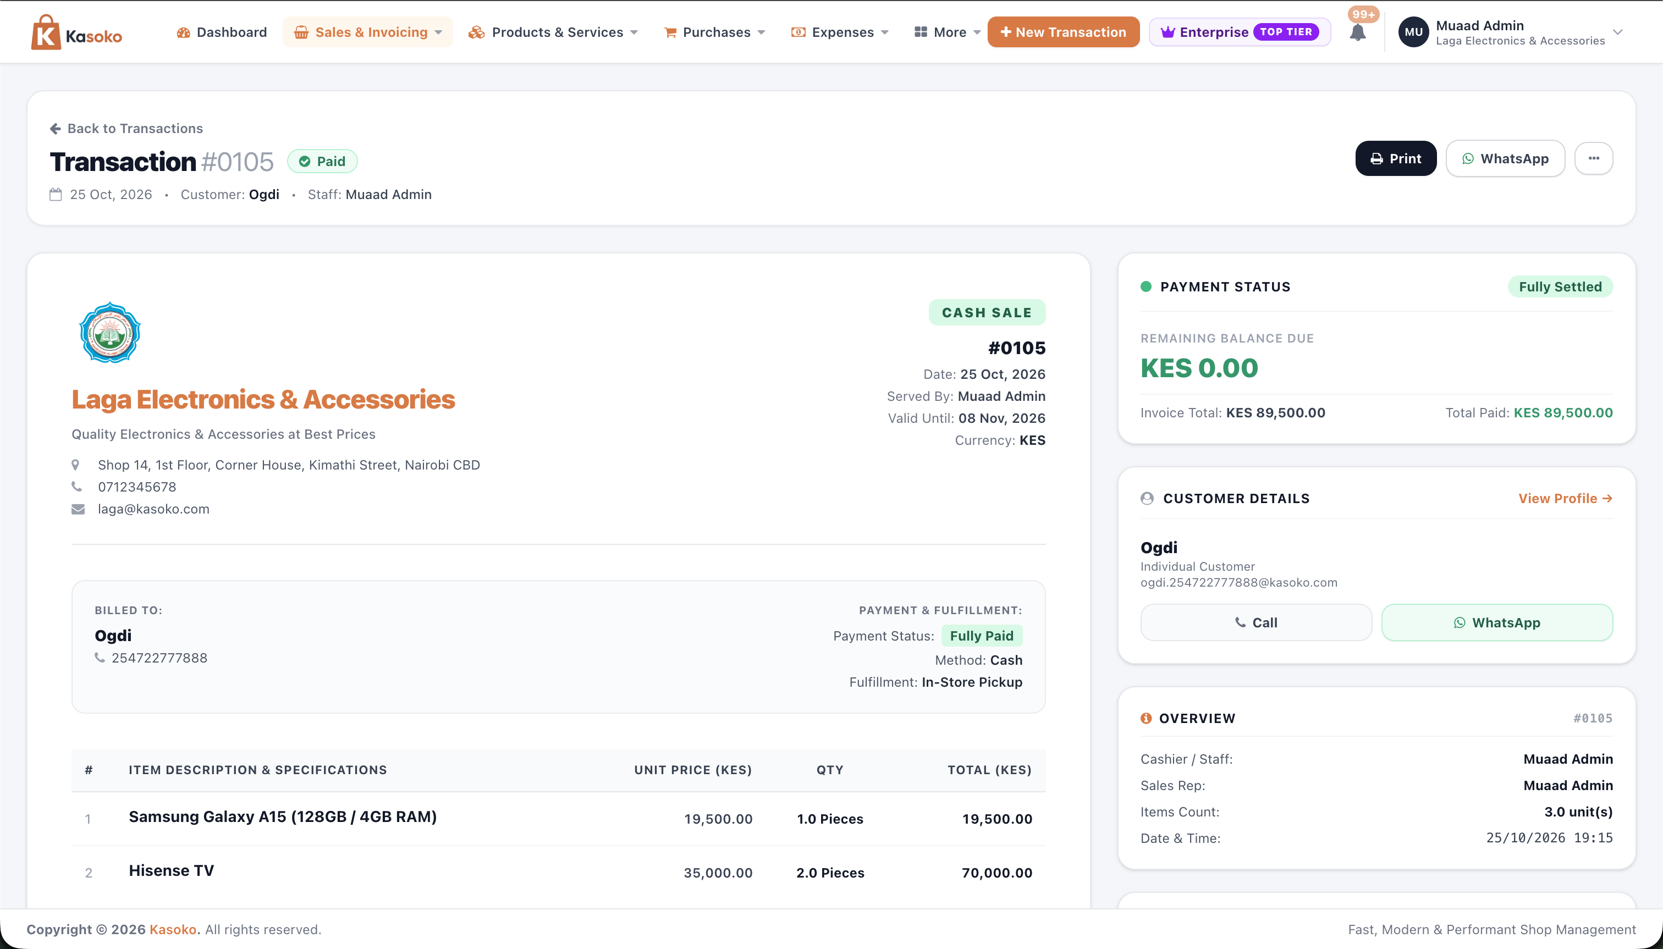
Task: Click the header WhatsApp button
Action: [1505, 158]
